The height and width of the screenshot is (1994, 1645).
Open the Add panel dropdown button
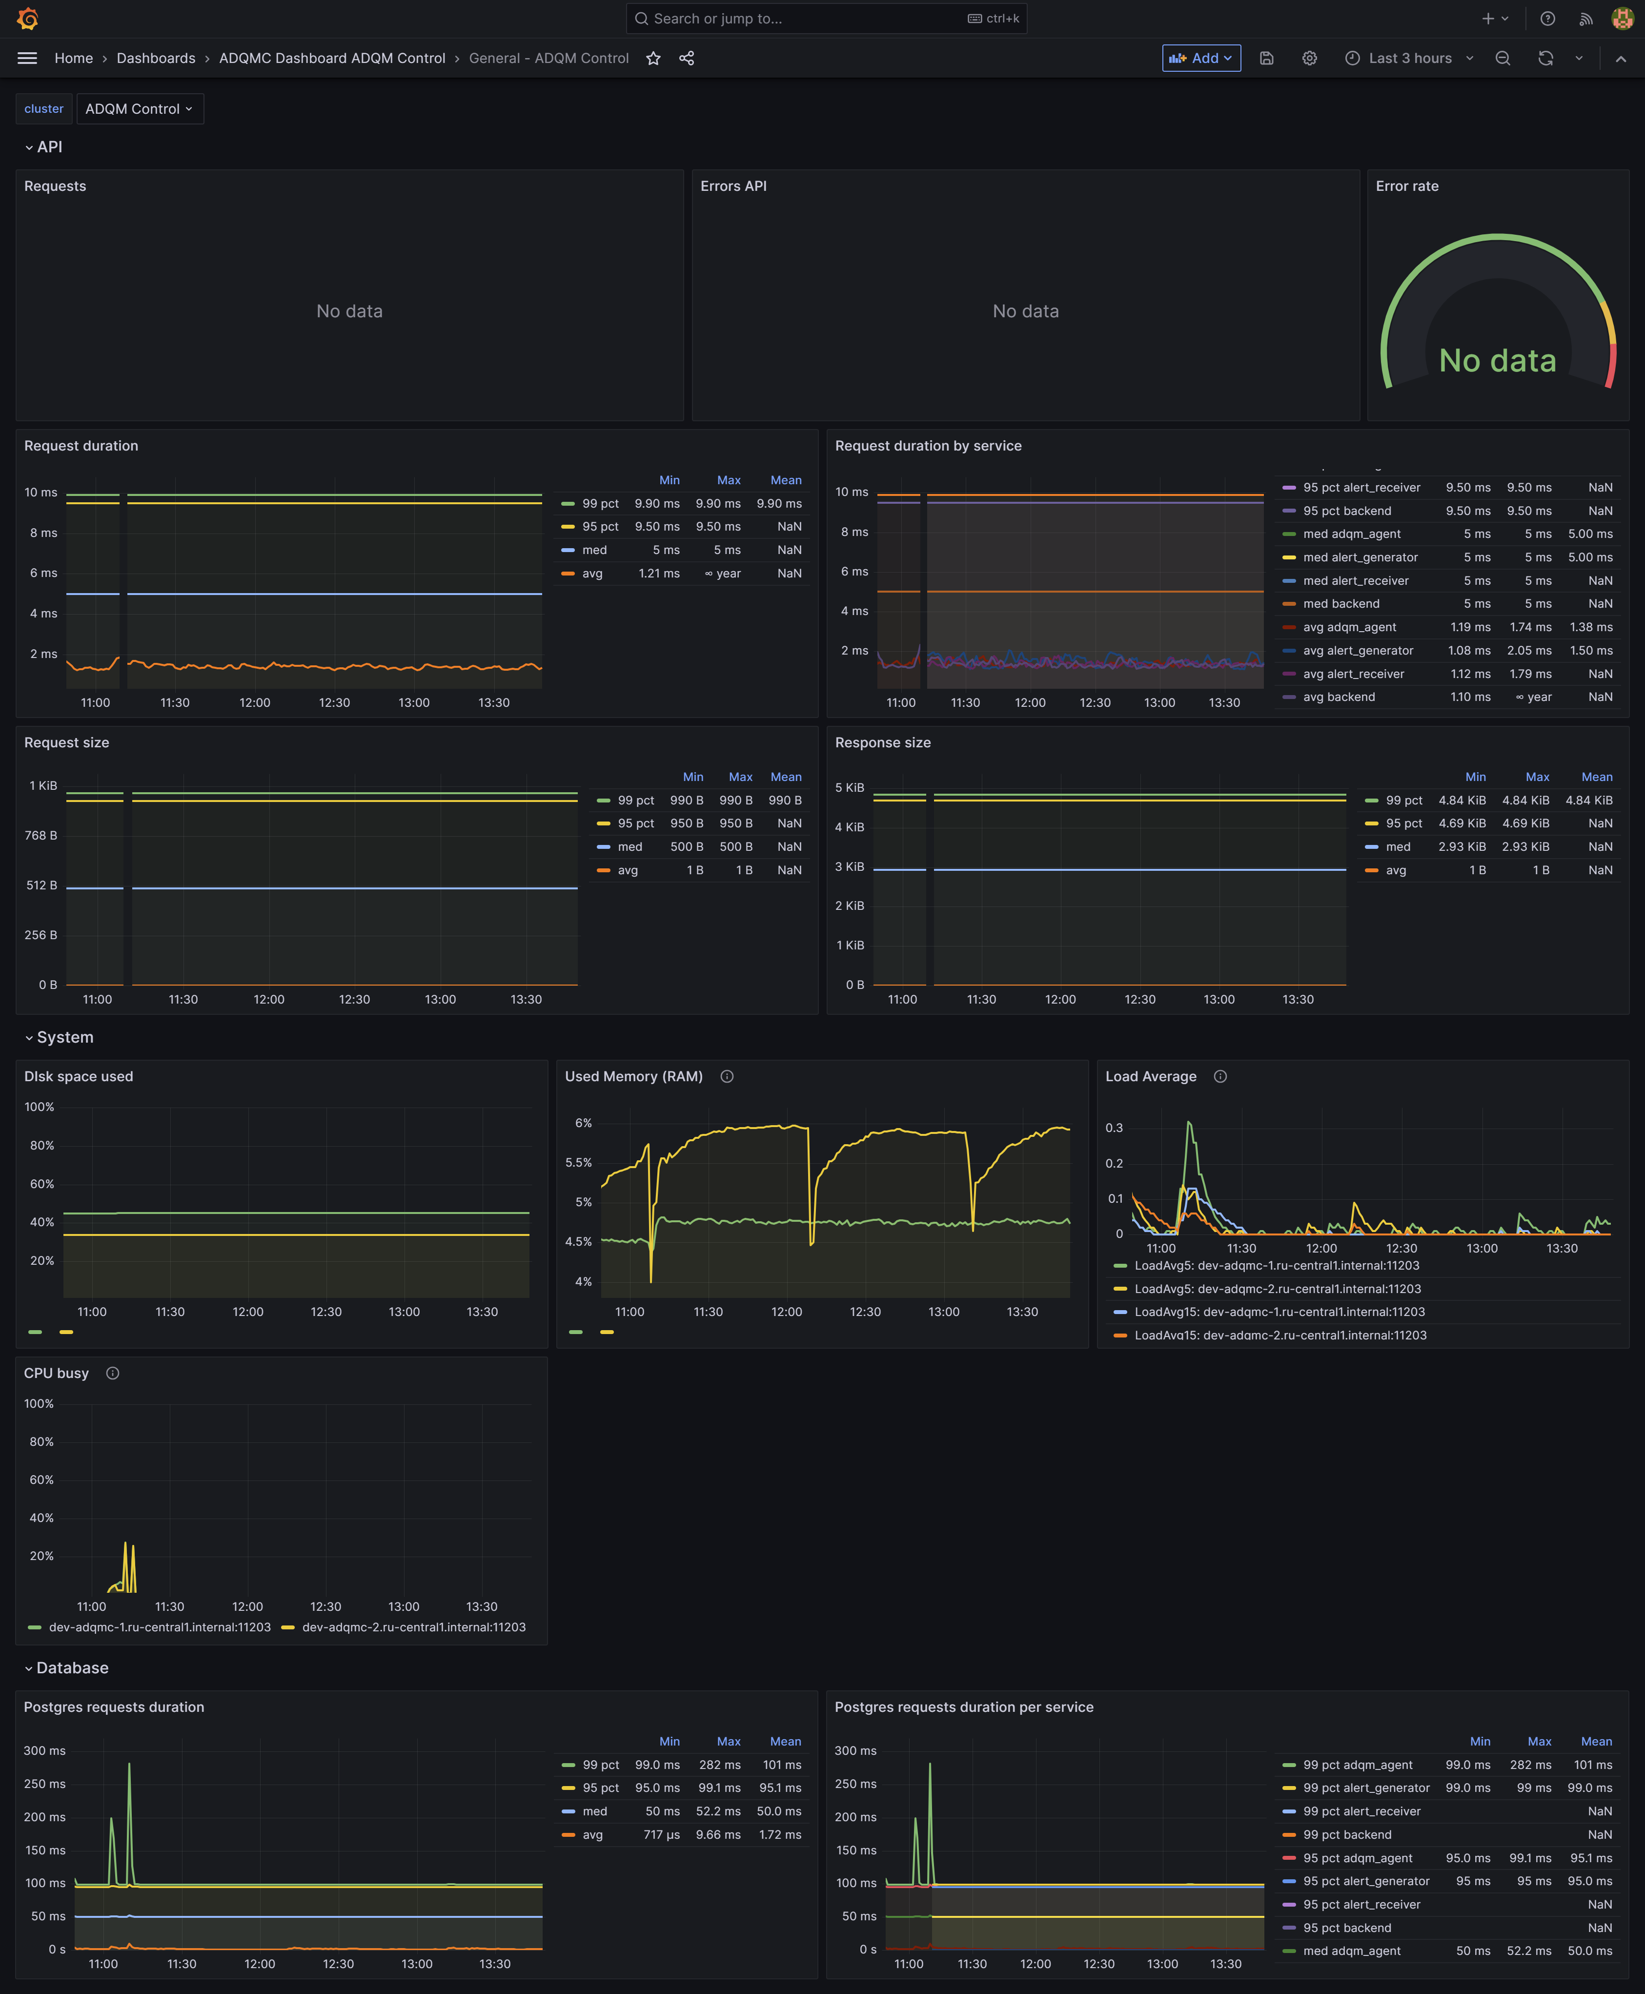[x=1200, y=58]
